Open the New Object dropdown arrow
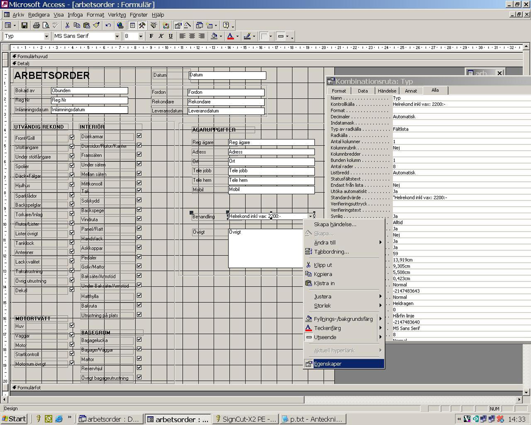Viewport: 531px width, 425px height. [x=215, y=26]
